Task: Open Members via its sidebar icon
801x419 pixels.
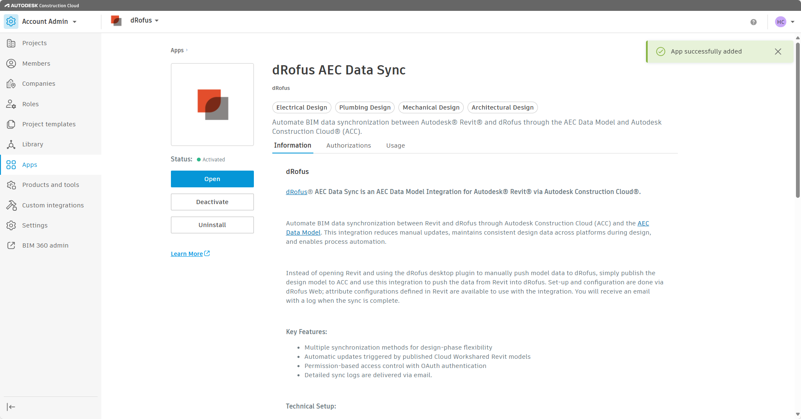Action: [11, 64]
